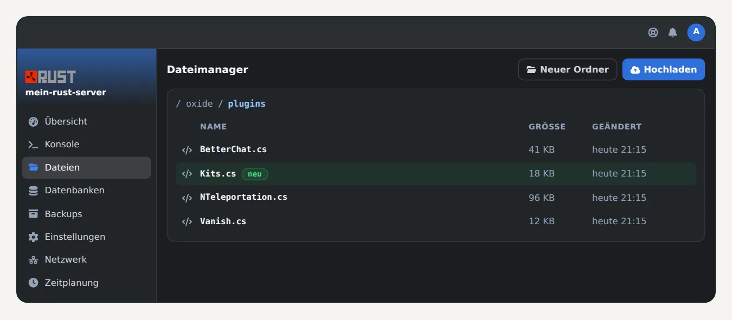
Task: Sort by the NAME column header
Action: (213, 127)
